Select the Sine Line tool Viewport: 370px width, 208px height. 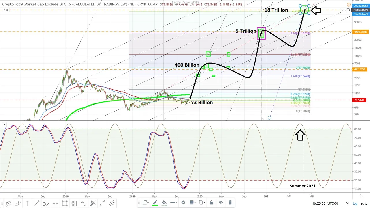pos(84,203)
